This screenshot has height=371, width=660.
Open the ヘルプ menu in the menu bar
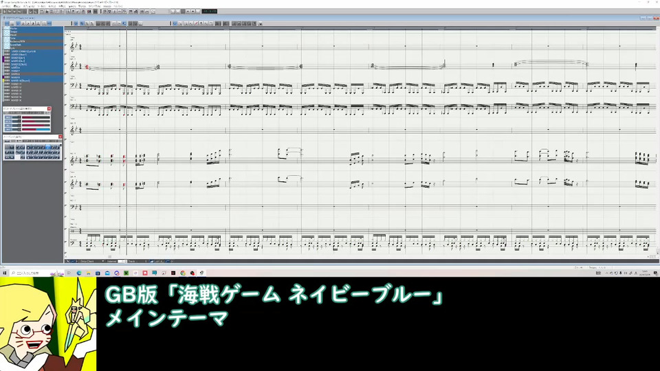118,7
